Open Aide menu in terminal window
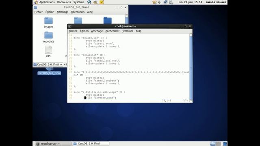Viewport: 260px width, 146px height. click(138, 31)
